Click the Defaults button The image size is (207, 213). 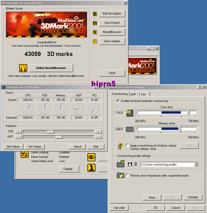tap(193, 197)
